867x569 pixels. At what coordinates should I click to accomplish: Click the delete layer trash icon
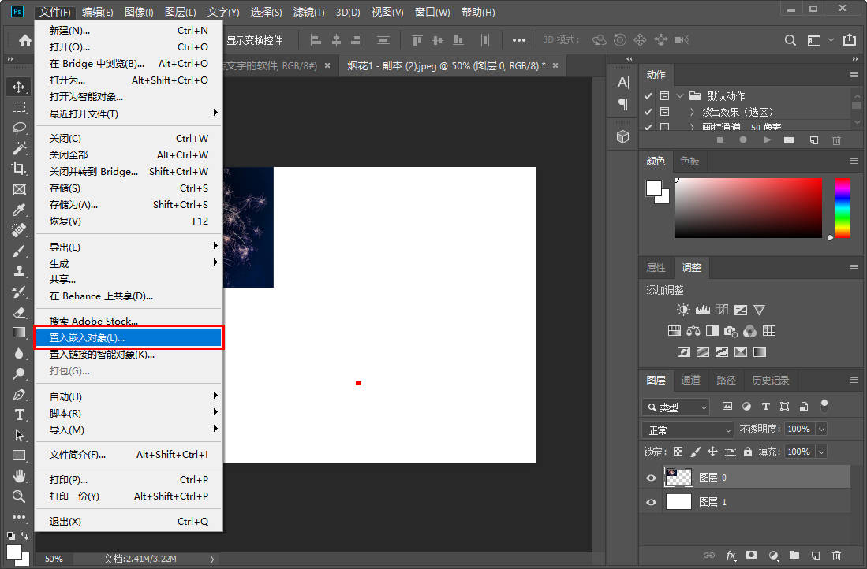(x=837, y=556)
